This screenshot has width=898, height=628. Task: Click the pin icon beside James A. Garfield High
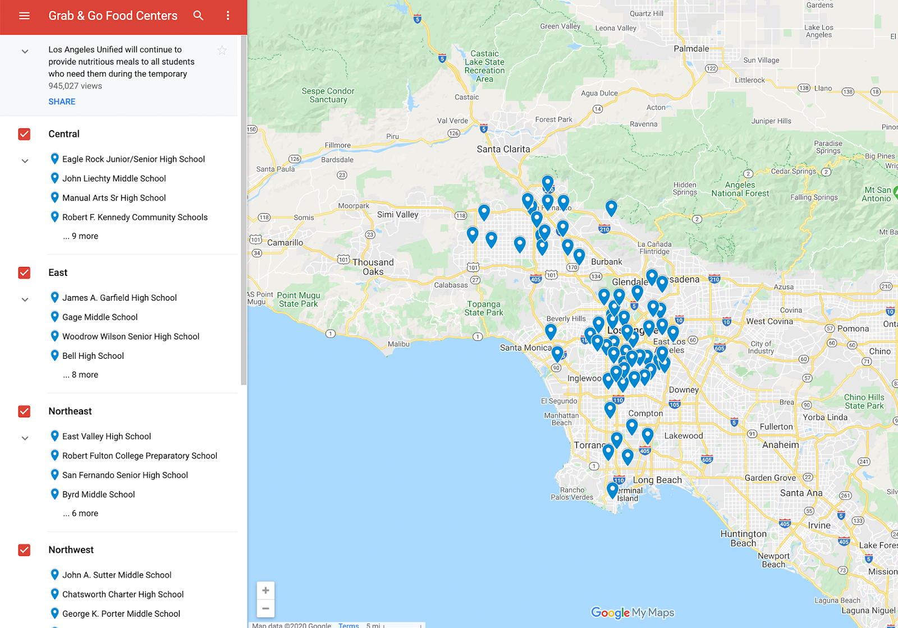pos(54,297)
